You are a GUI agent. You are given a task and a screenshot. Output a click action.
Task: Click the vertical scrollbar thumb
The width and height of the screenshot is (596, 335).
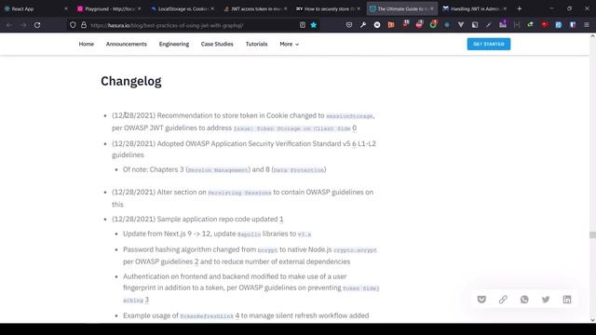pos(592,235)
